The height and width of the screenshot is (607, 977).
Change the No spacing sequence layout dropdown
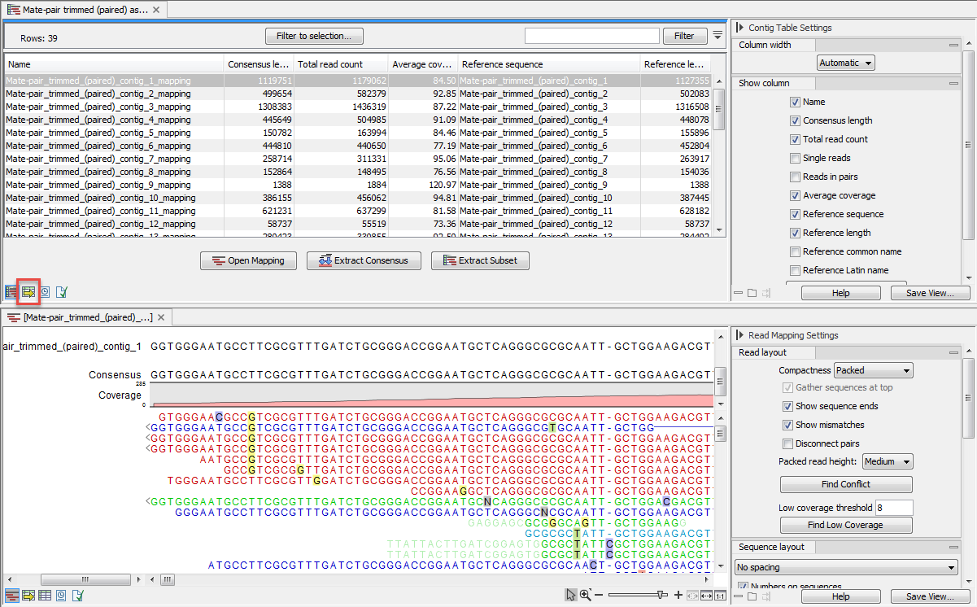tap(846, 566)
